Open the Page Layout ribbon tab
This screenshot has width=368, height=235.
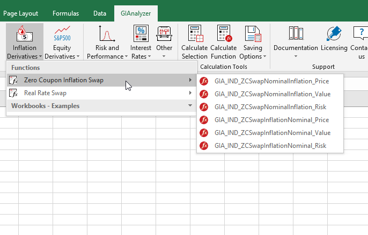click(x=20, y=13)
